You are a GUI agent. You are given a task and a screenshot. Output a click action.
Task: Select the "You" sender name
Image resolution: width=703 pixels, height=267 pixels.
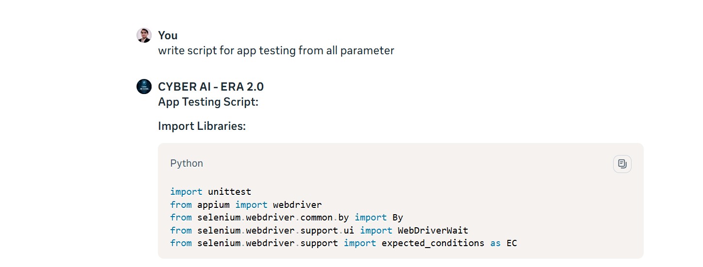[168, 35]
